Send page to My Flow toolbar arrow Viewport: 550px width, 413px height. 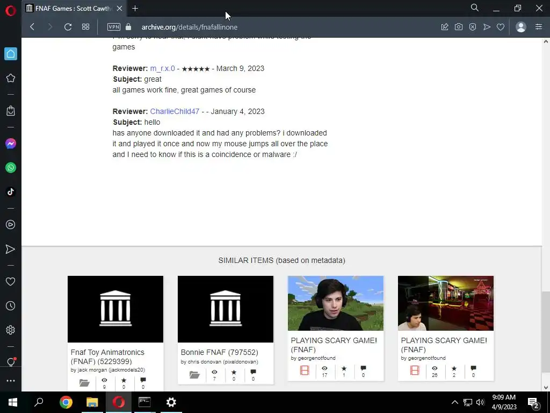click(487, 27)
